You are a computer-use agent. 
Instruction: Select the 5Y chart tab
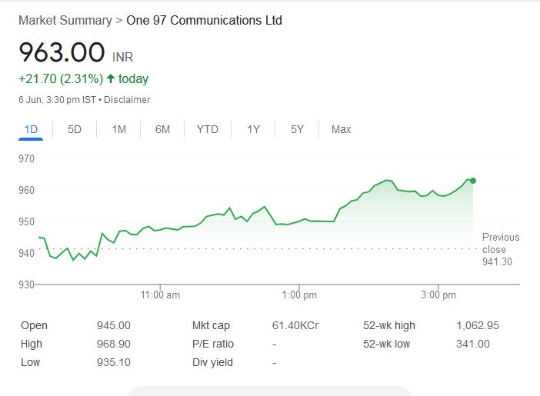(x=297, y=129)
